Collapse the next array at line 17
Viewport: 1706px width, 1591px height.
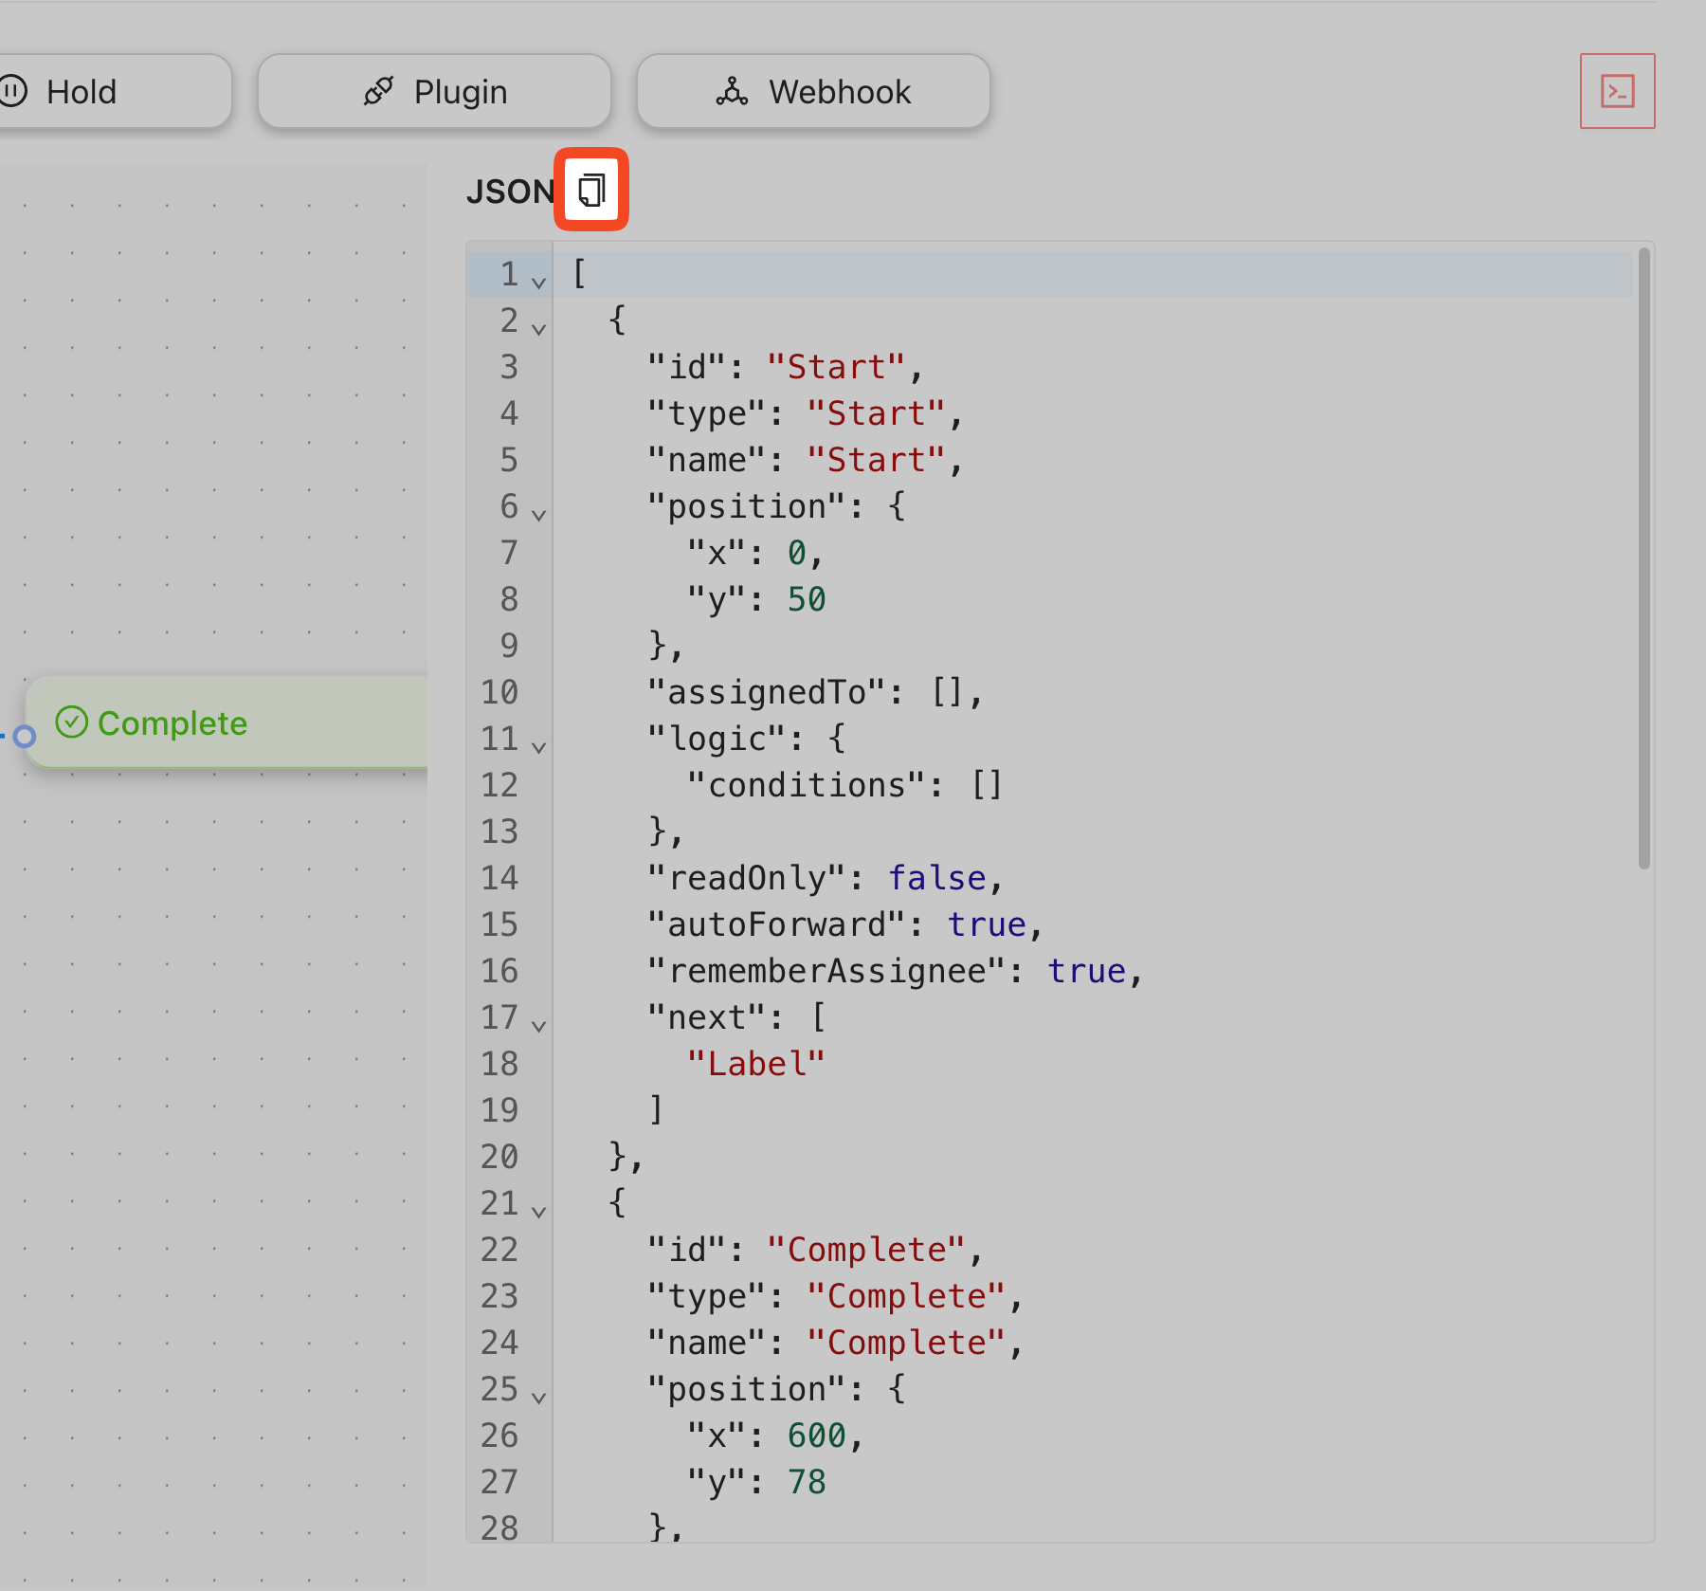(539, 1026)
